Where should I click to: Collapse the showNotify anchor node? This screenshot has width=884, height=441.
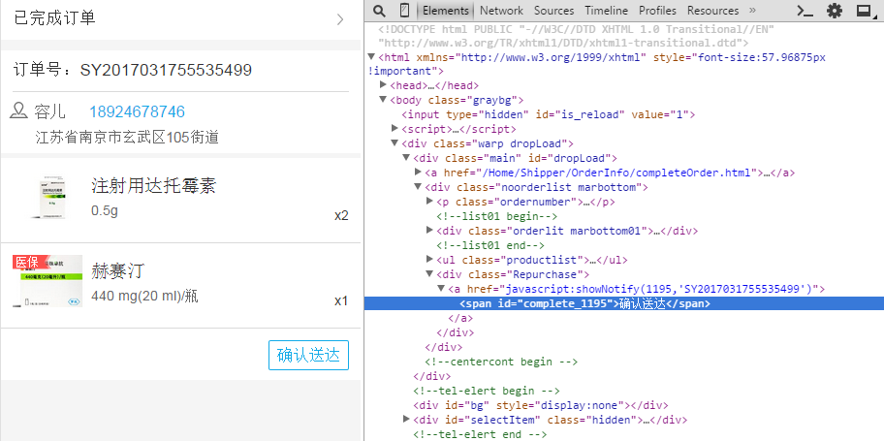pos(441,289)
